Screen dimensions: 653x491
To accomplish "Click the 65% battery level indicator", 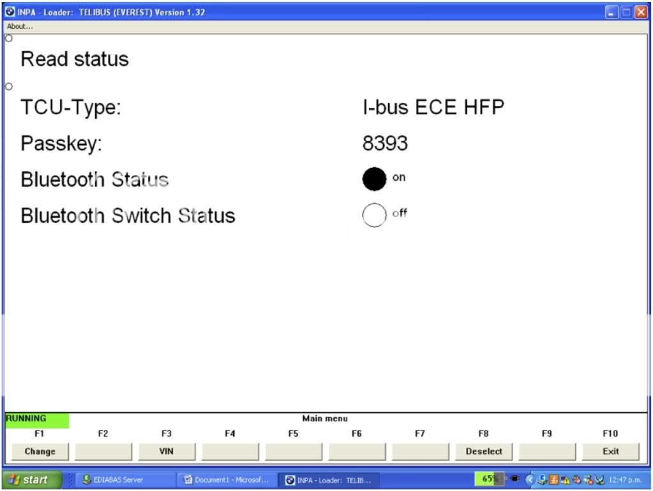I will click(x=490, y=479).
